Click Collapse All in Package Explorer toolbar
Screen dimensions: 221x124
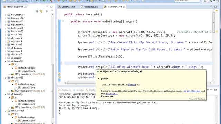[37, 11]
